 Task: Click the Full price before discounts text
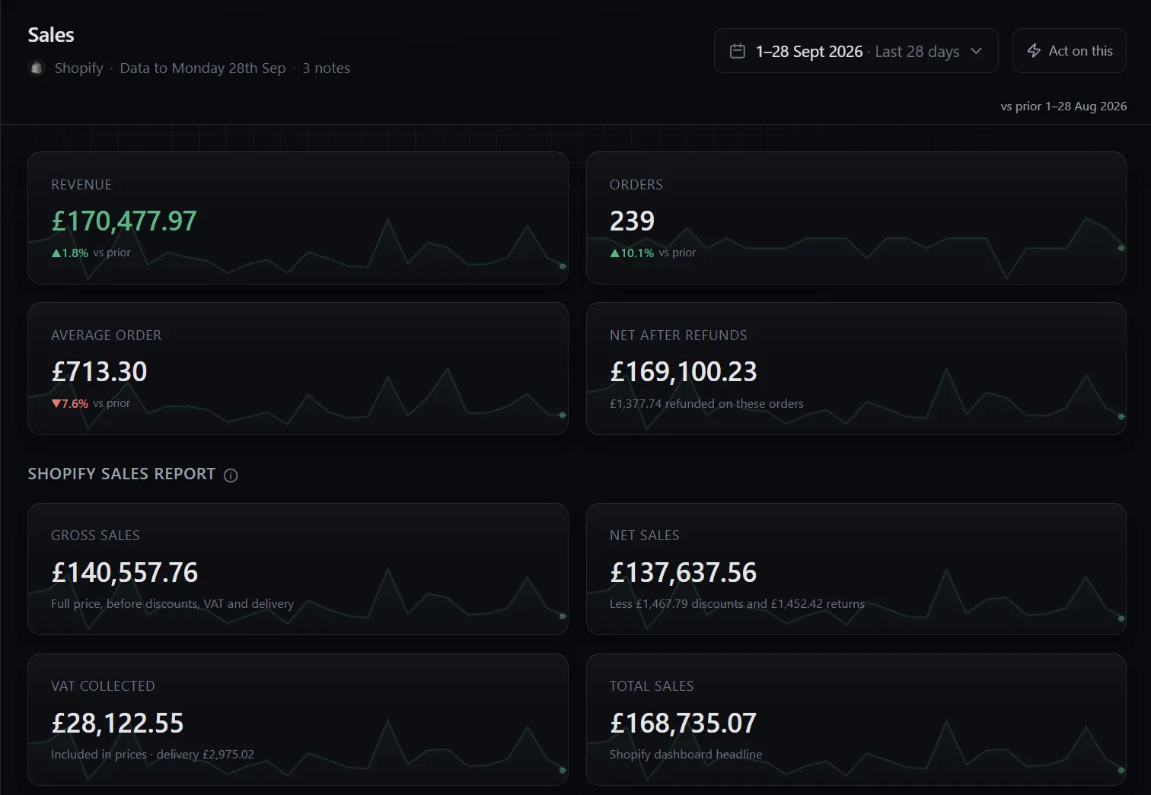172,604
